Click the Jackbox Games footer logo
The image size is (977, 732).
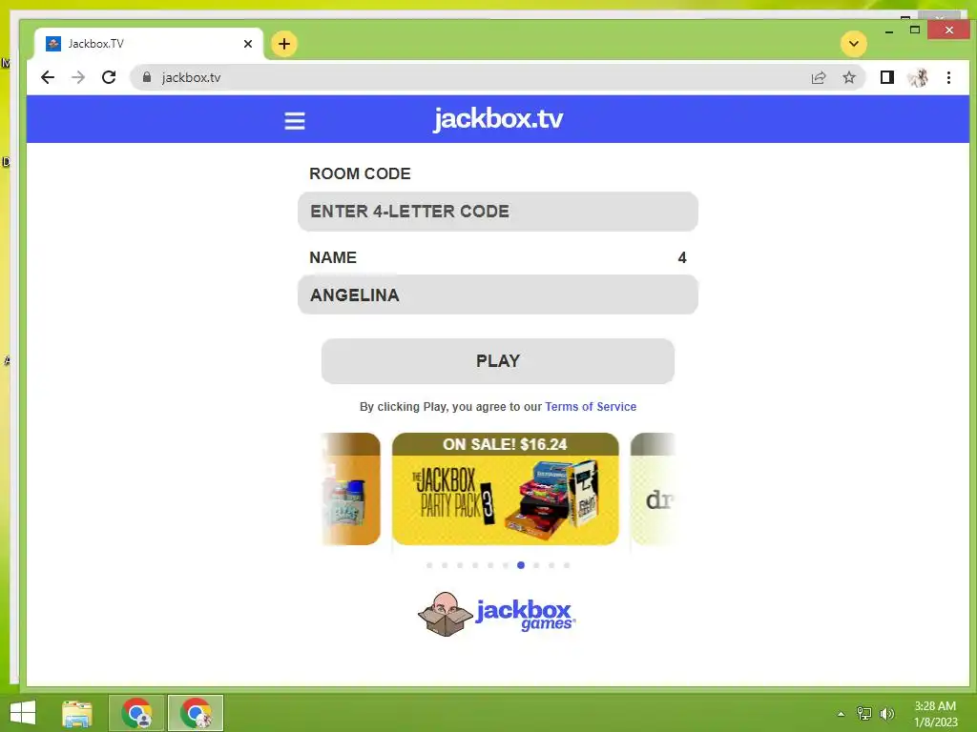(x=496, y=614)
